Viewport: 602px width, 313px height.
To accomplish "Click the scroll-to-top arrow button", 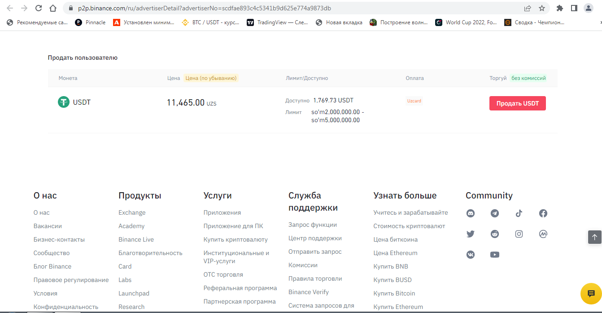I will point(594,237).
